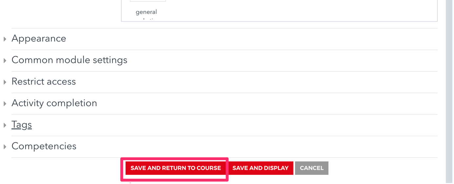Expand the Competencies section heading
This screenshot has width=454, height=184.
(x=44, y=146)
